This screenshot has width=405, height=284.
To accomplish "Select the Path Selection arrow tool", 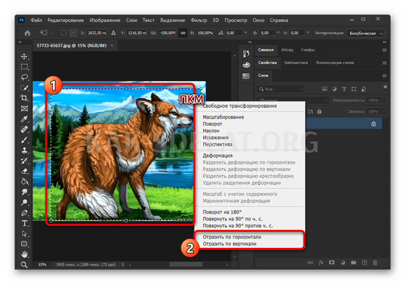I will pos(24,234).
